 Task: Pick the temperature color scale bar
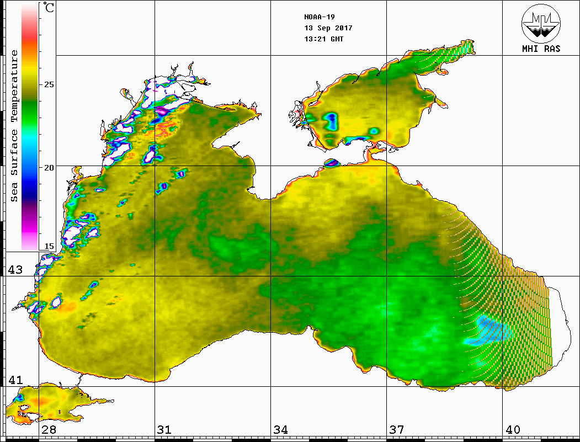[30, 127]
